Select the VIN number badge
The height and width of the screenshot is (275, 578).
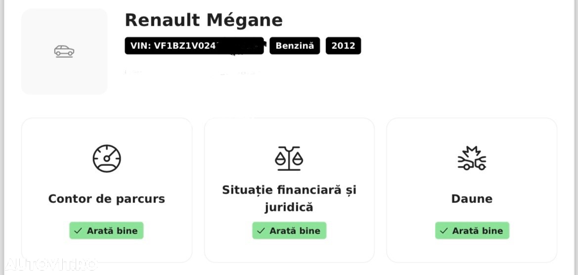click(194, 45)
